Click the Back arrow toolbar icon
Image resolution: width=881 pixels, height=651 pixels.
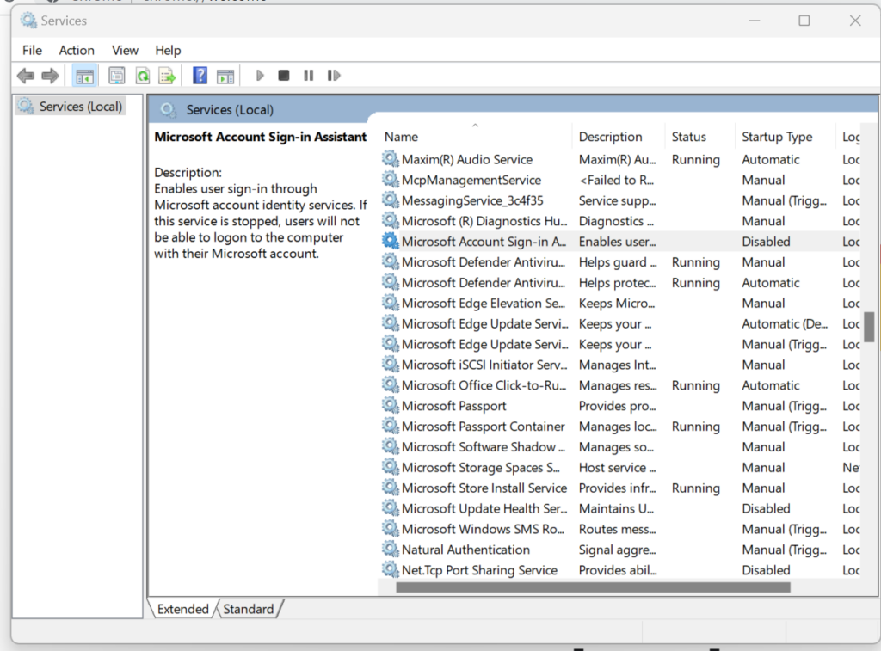[25, 76]
